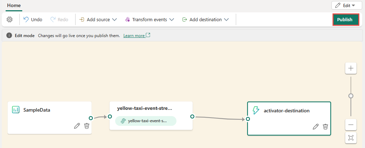Click the Undo button

33,20
